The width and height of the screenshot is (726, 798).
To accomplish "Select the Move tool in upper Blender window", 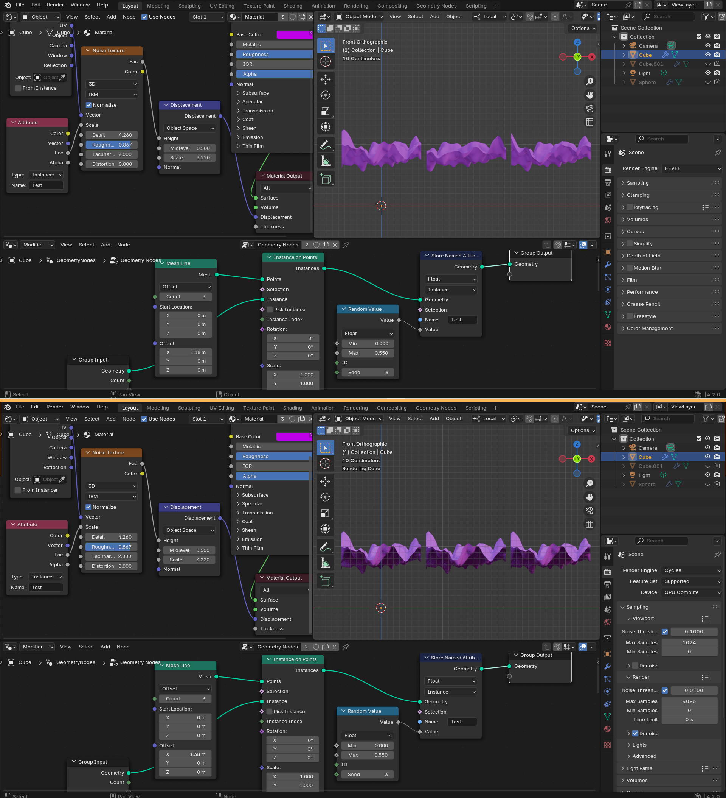I will [326, 79].
